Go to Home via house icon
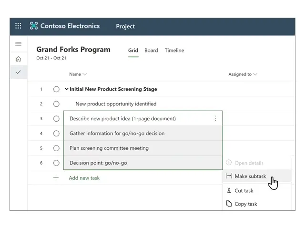Screen dimensions: 305x229 click(18, 59)
